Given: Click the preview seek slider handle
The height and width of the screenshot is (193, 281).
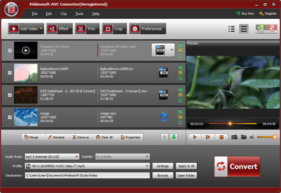Looking at the screenshot, I should tap(230, 124).
